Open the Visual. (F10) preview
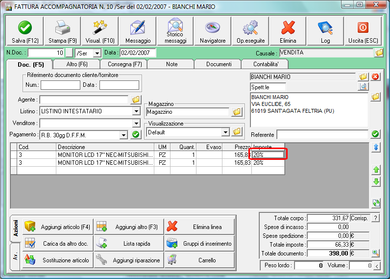390x279 pixels. [x=100, y=31]
